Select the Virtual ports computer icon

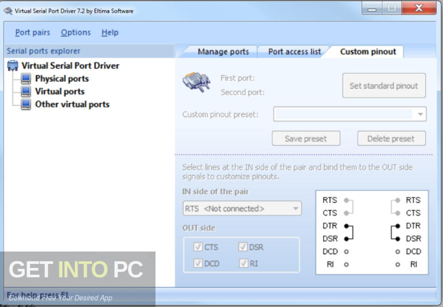click(26, 91)
